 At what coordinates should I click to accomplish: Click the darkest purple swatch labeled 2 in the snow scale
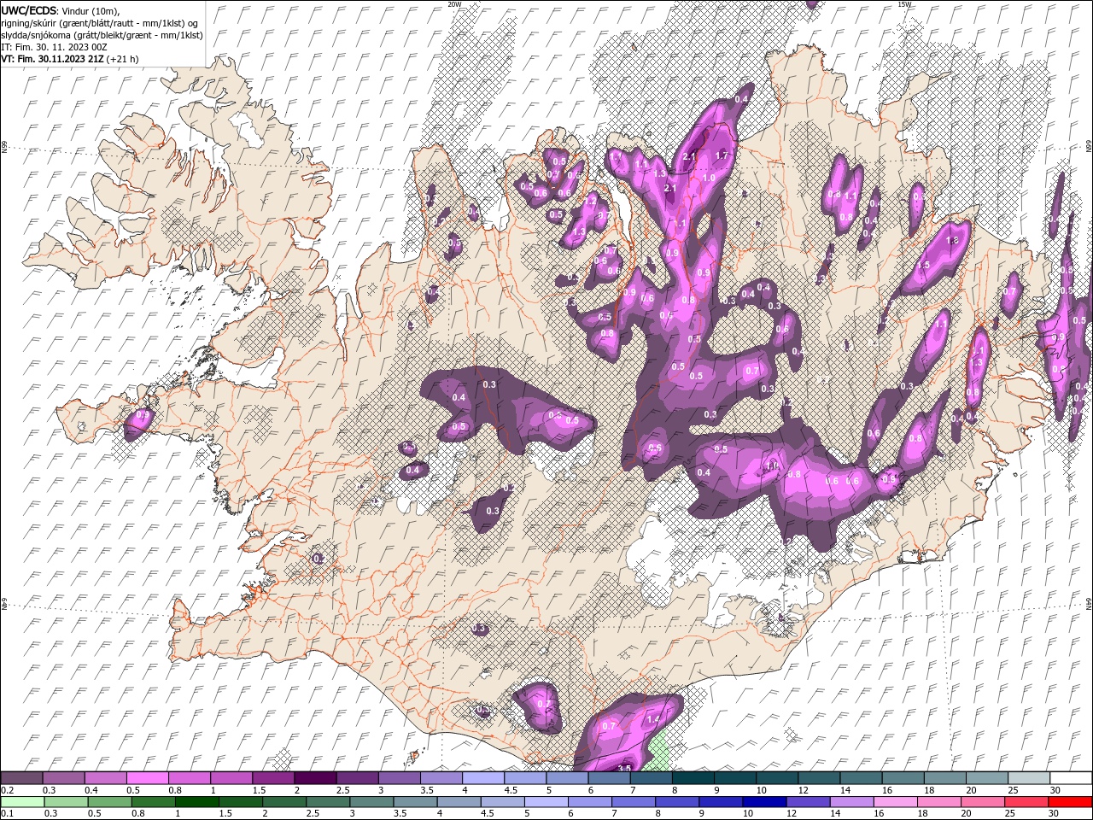coord(315,778)
